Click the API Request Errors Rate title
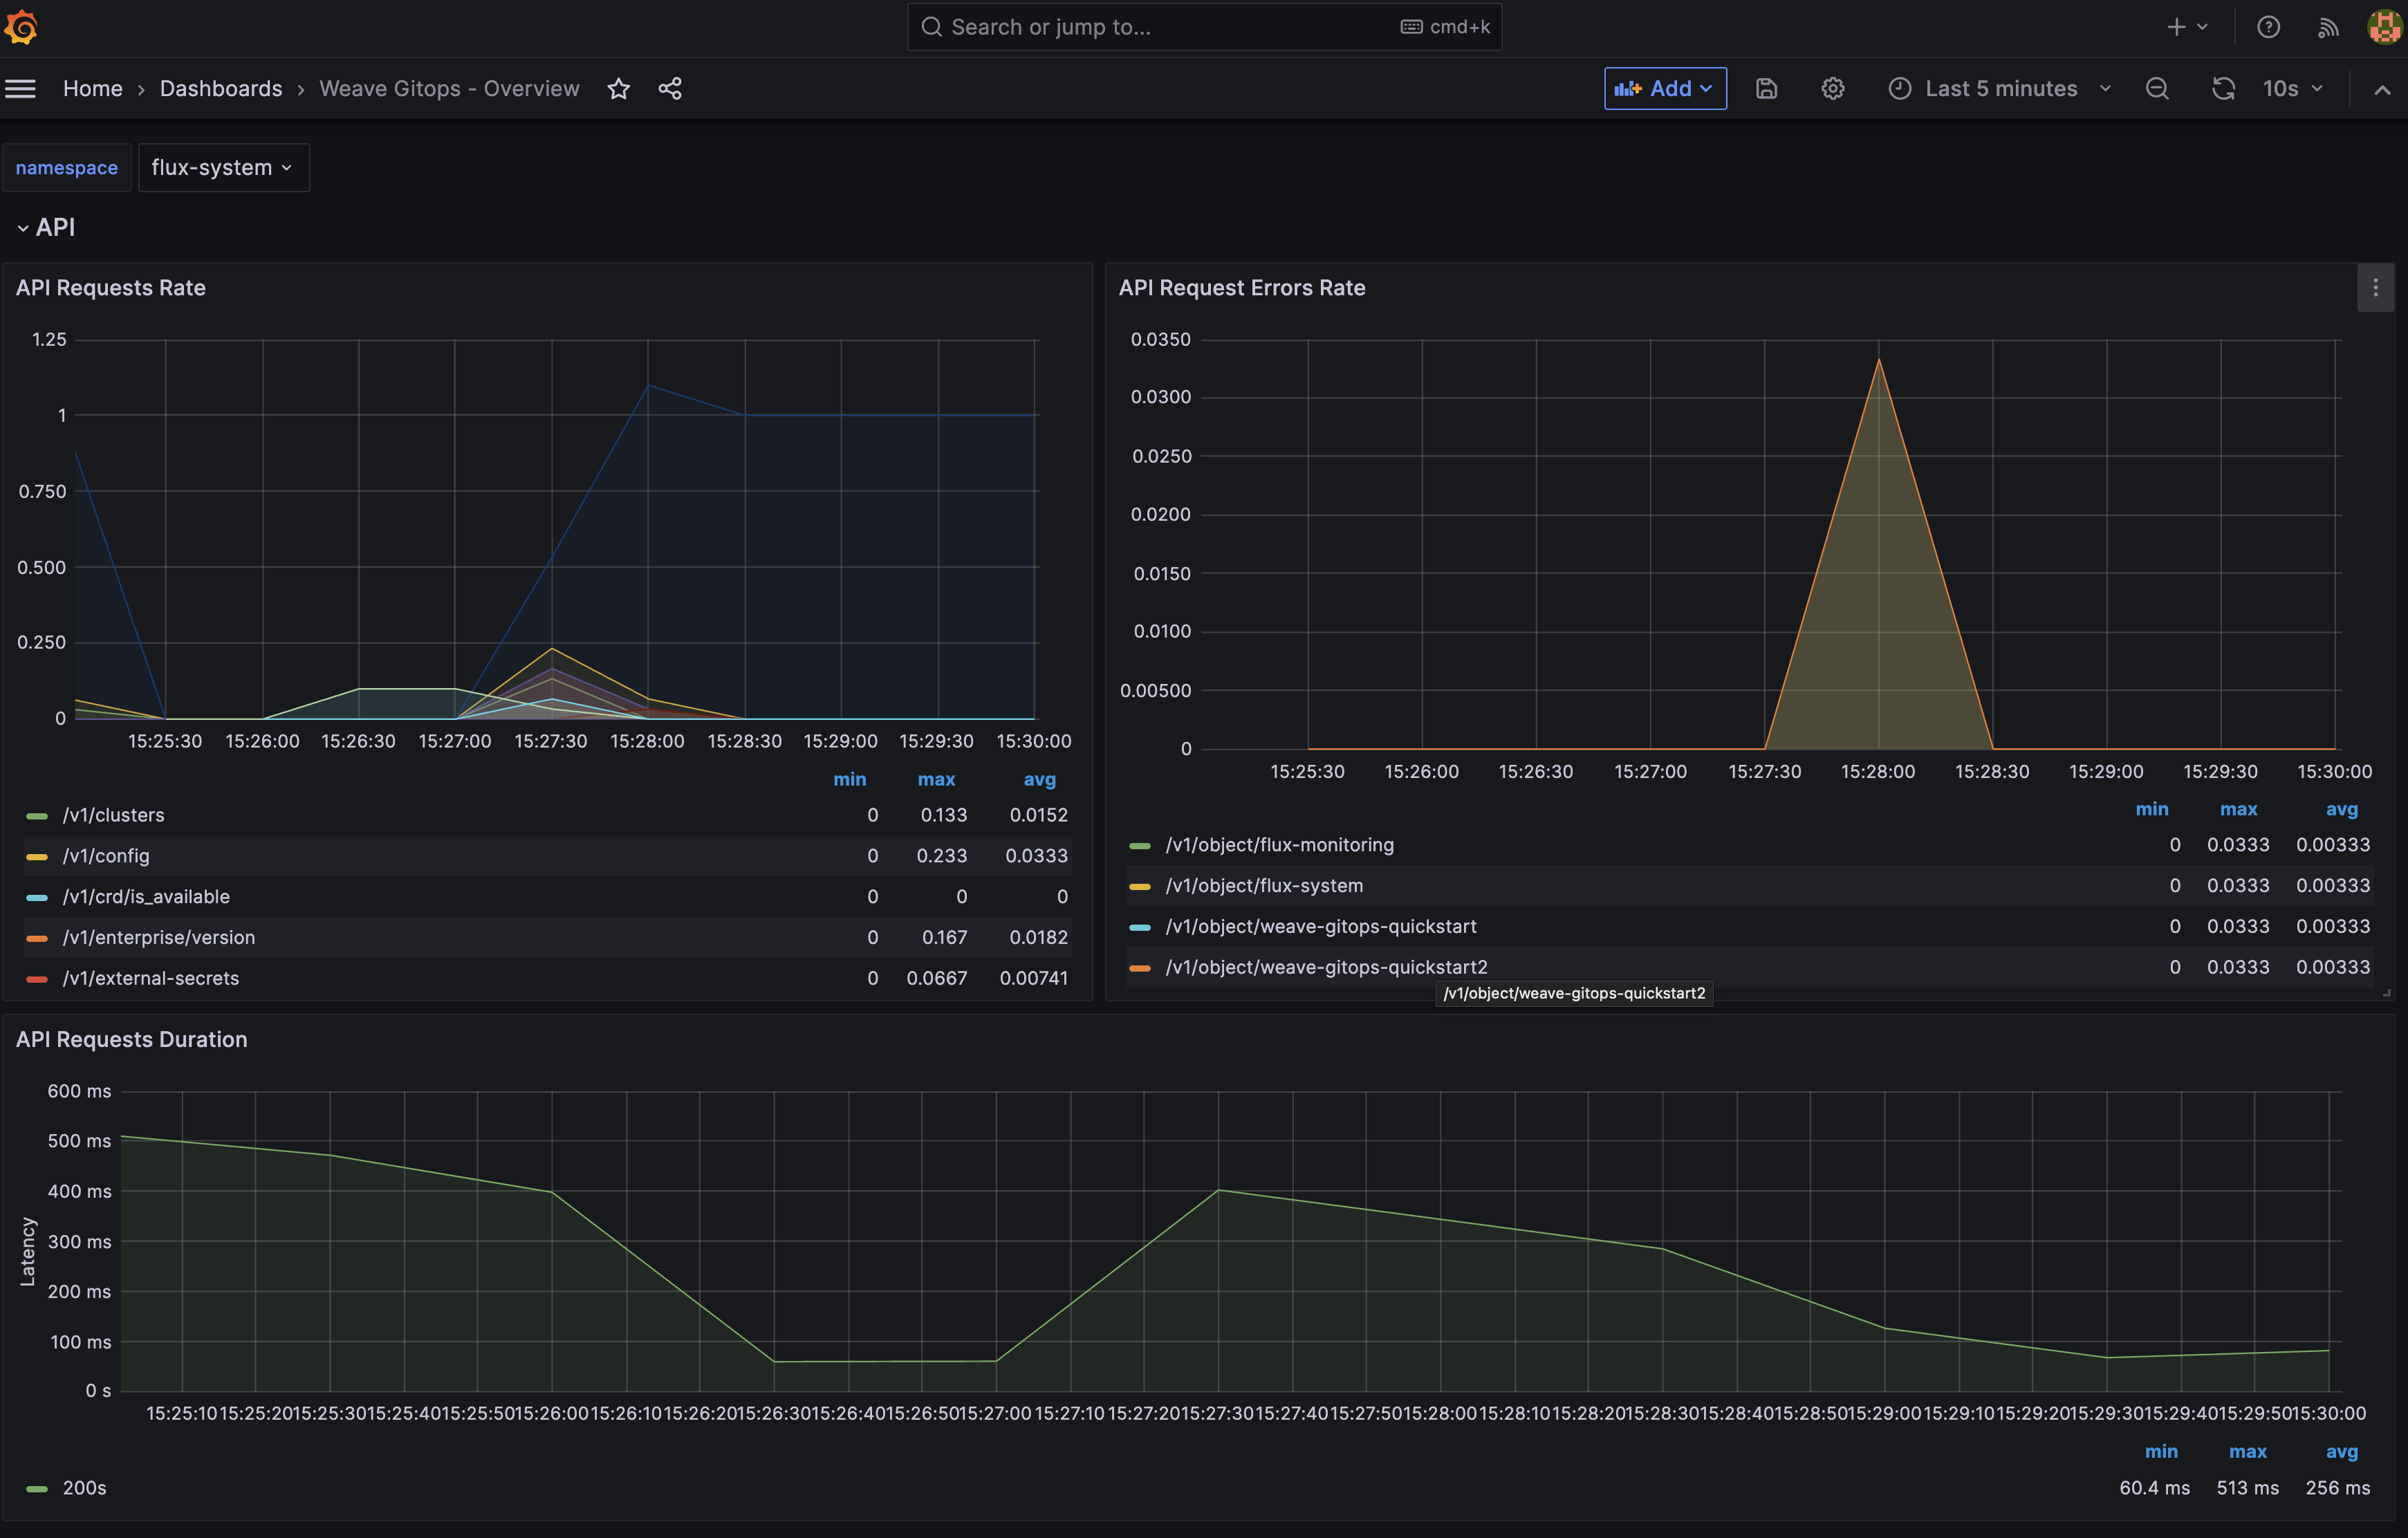Image resolution: width=2408 pixels, height=1538 pixels. 1242,288
